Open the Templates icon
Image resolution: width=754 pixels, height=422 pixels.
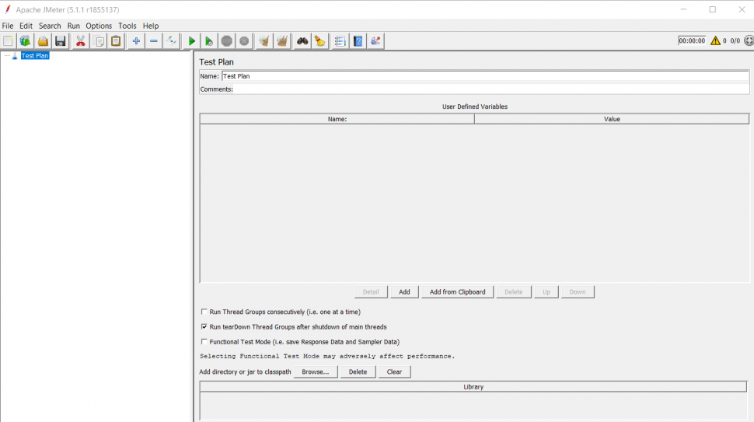pyautogui.click(x=25, y=41)
